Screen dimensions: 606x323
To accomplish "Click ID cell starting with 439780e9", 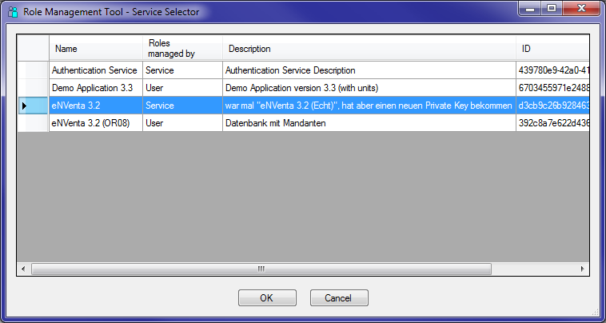I will tap(552, 70).
